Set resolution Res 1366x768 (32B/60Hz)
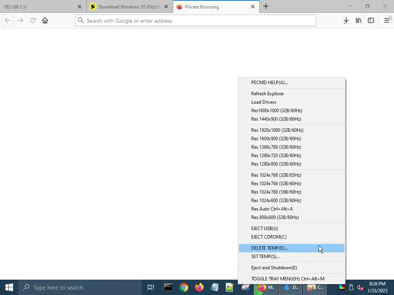Viewport: 394px width, 295px height. (292, 147)
